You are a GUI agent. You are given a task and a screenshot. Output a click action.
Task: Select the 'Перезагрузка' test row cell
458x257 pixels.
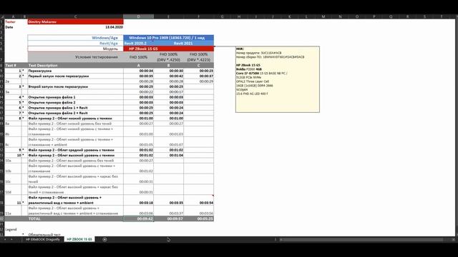pyautogui.click(x=75, y=71)
